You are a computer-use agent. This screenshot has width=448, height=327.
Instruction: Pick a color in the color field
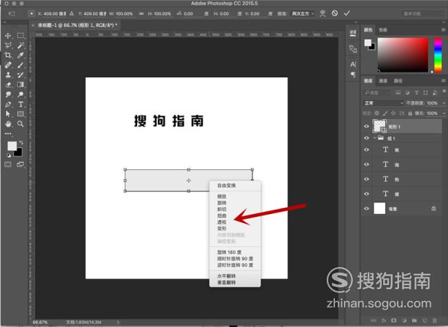click(403, 54)
